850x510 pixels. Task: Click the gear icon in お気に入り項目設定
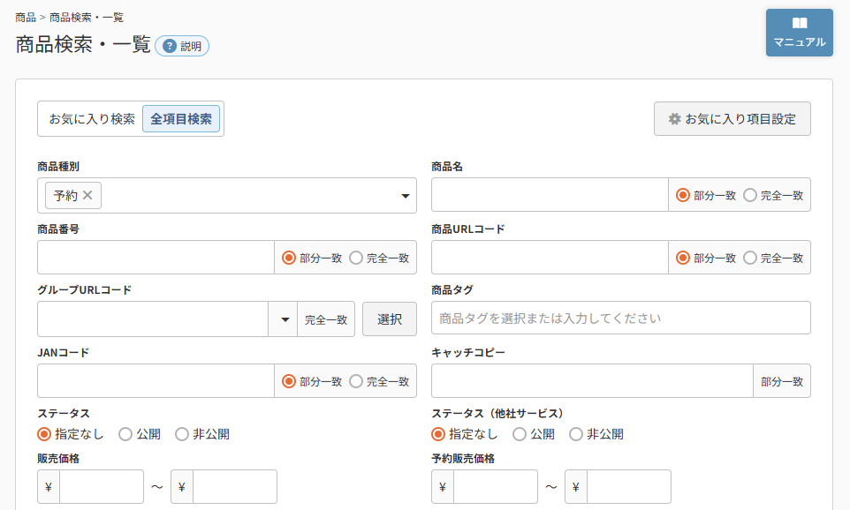click(x=674, y=118)
